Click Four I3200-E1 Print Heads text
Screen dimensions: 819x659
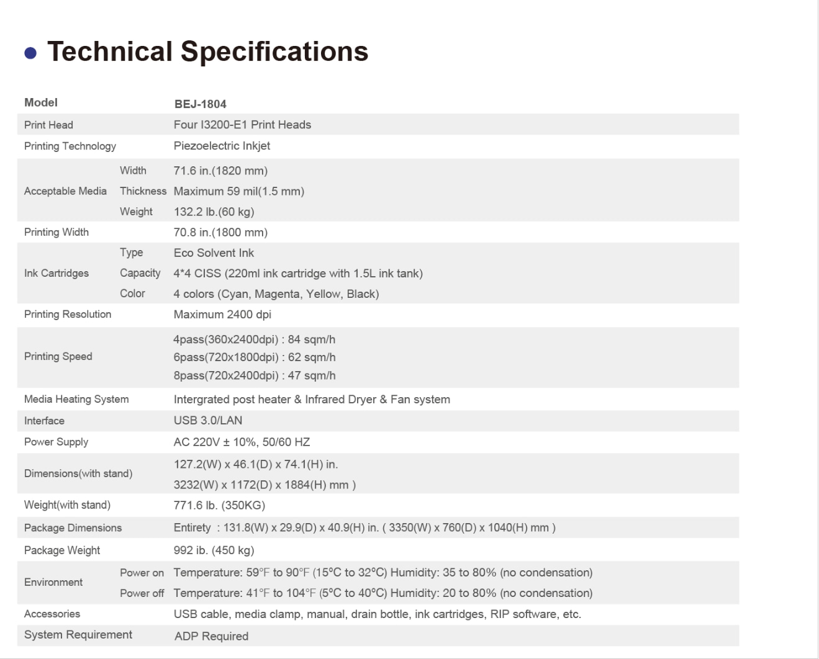coord(242,125)
